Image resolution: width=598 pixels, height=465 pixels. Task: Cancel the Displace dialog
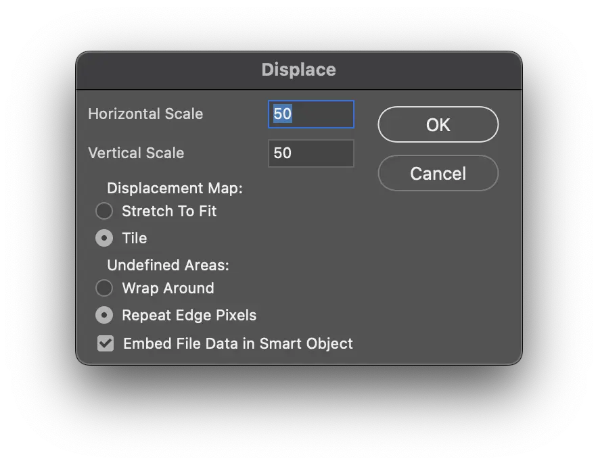438,174
